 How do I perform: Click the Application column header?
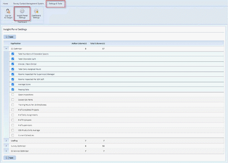(x=16, y=43)
